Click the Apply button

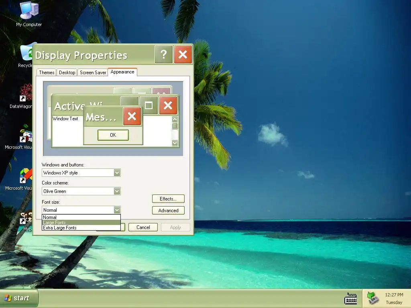click(175, 227)
